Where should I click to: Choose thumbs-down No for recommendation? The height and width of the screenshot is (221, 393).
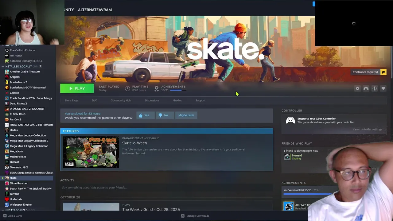pyautogui.click(x=165, y=115)
